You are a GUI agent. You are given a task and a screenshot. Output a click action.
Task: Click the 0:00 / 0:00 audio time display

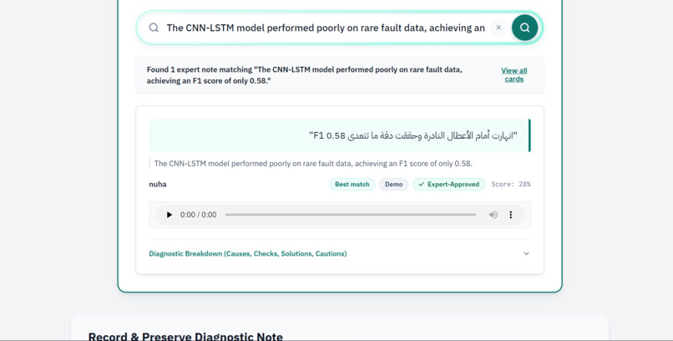pyautogui.click(x=198, y=215)
